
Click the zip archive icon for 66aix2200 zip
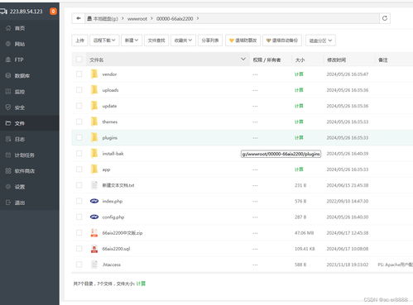pyautogui.click(x=94, y=233)
